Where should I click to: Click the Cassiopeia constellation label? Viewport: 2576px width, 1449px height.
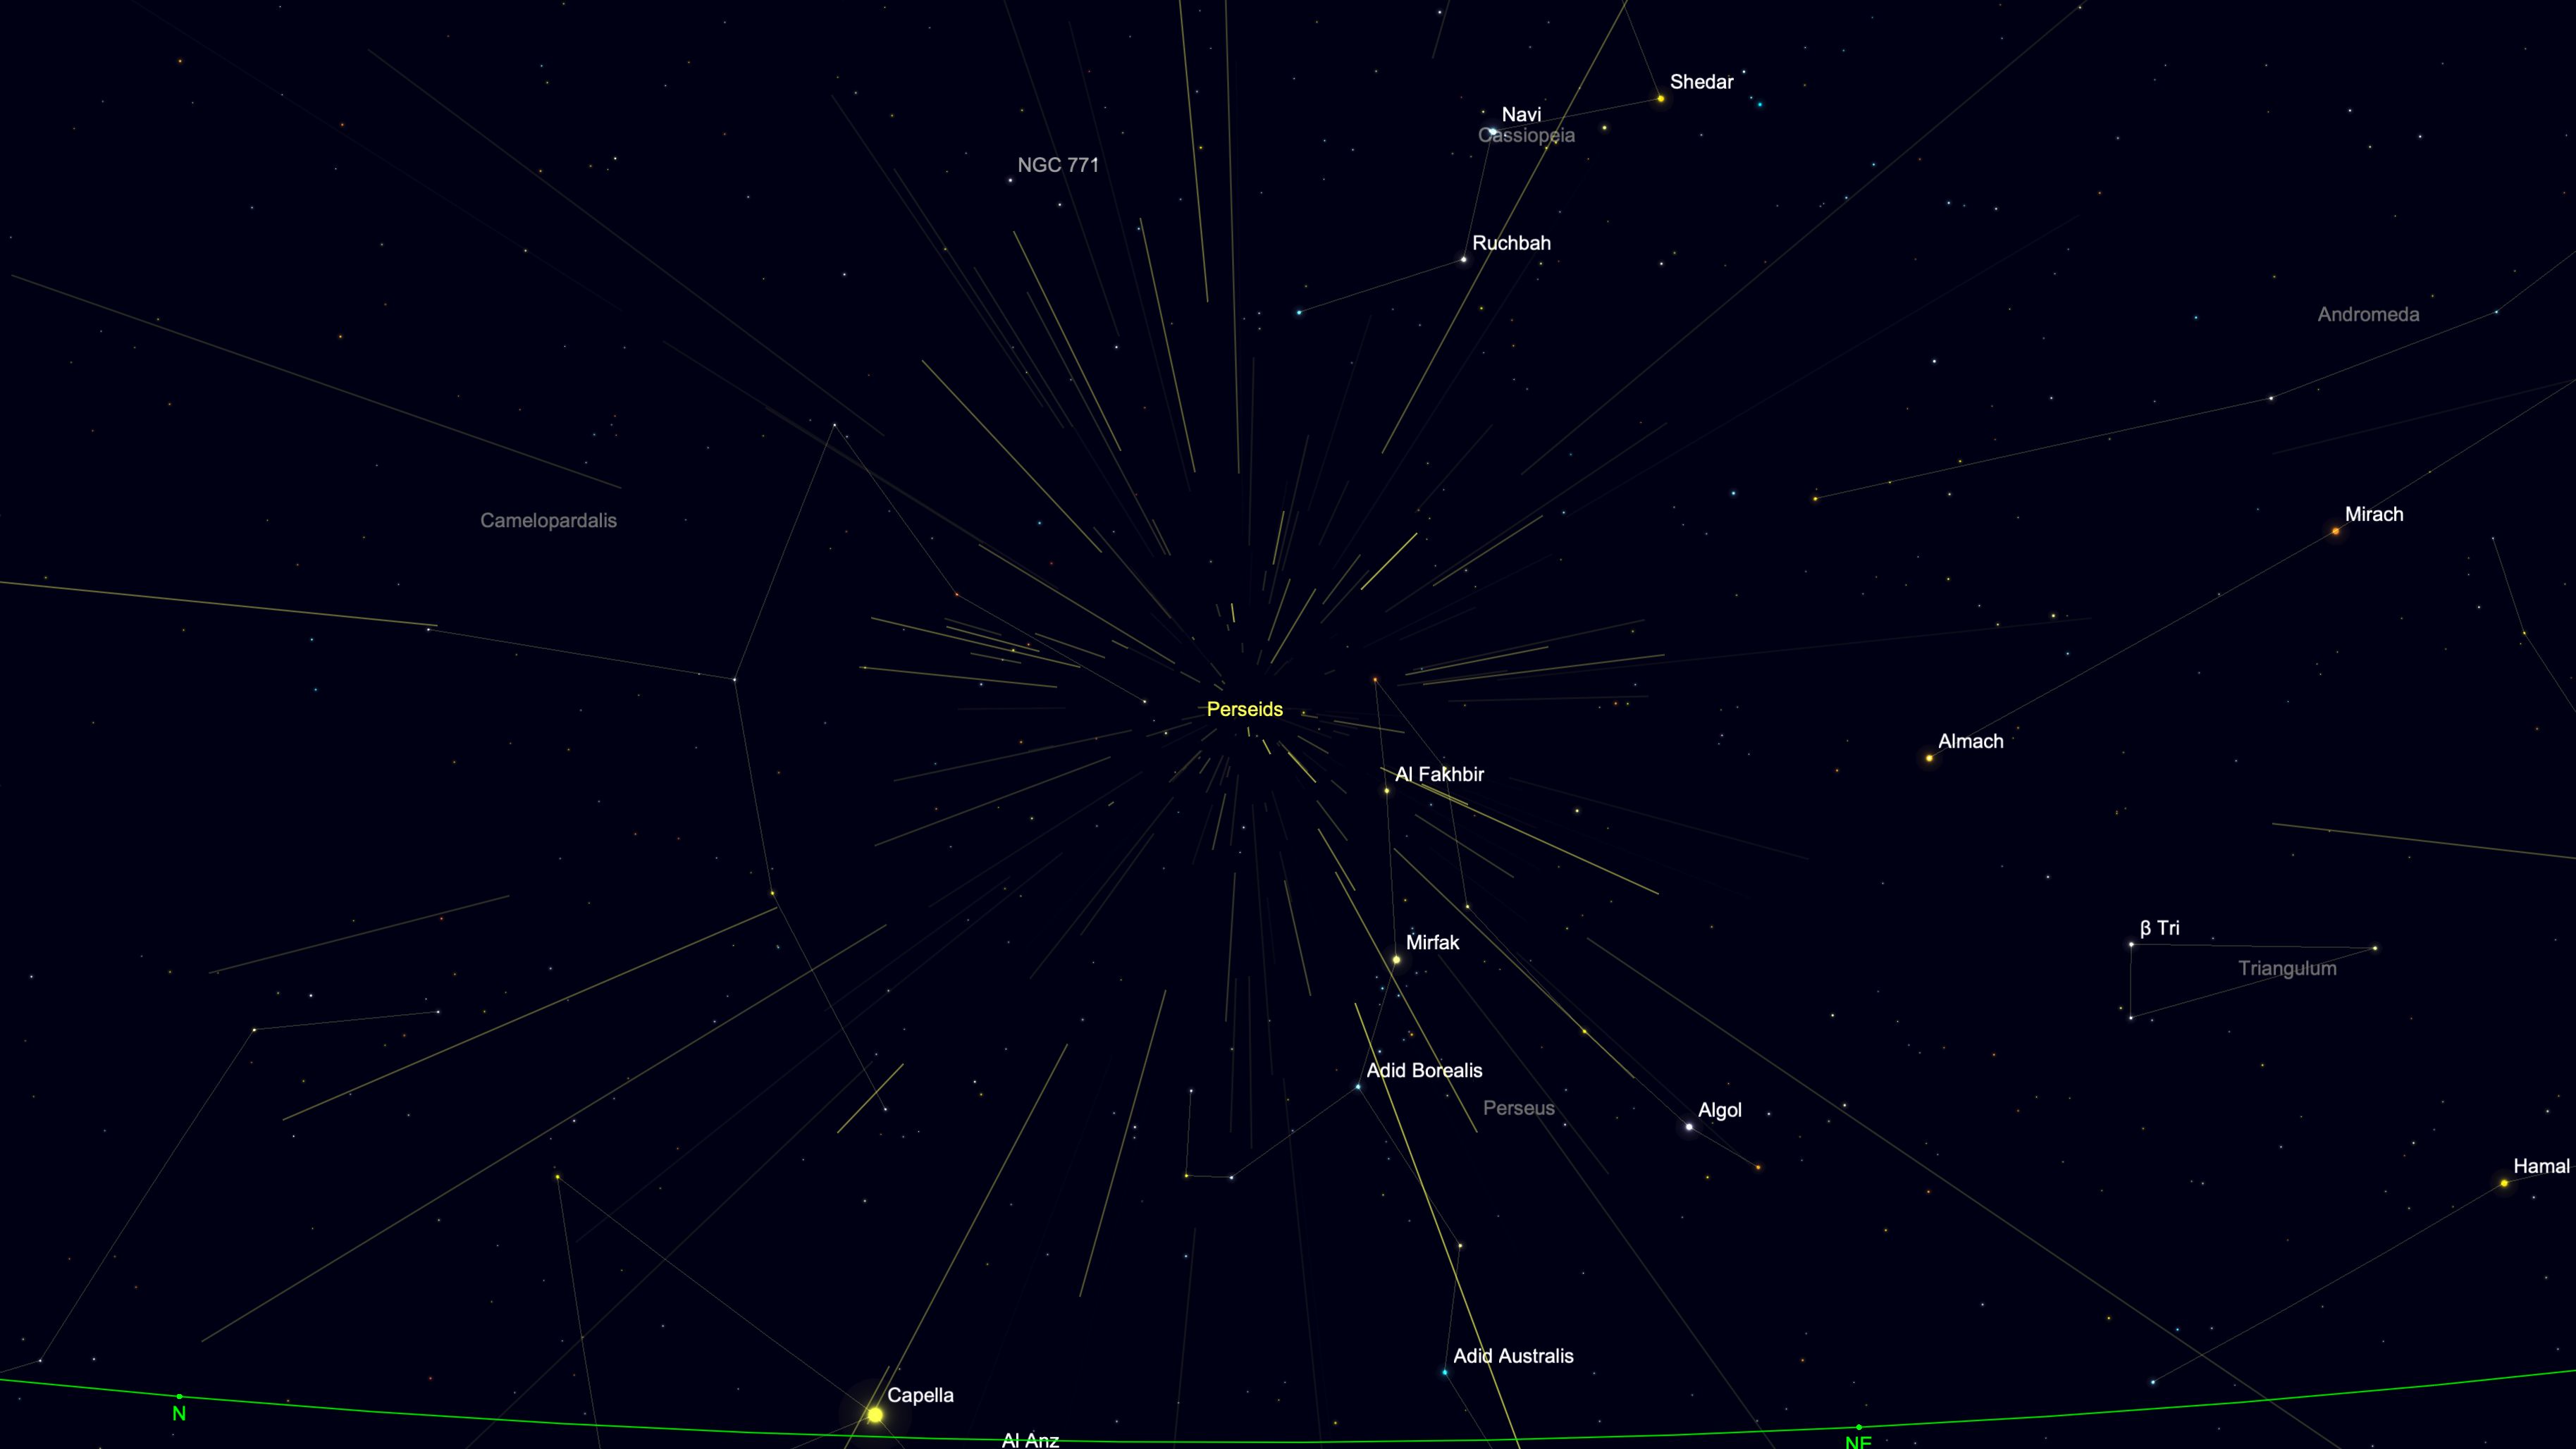pos(1526,135)
